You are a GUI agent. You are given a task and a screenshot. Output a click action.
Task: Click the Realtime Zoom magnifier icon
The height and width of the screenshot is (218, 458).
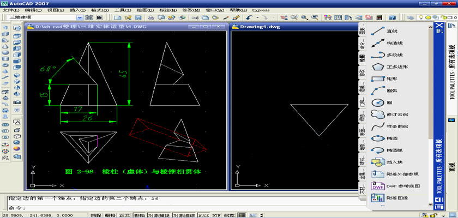pos(293,17)
